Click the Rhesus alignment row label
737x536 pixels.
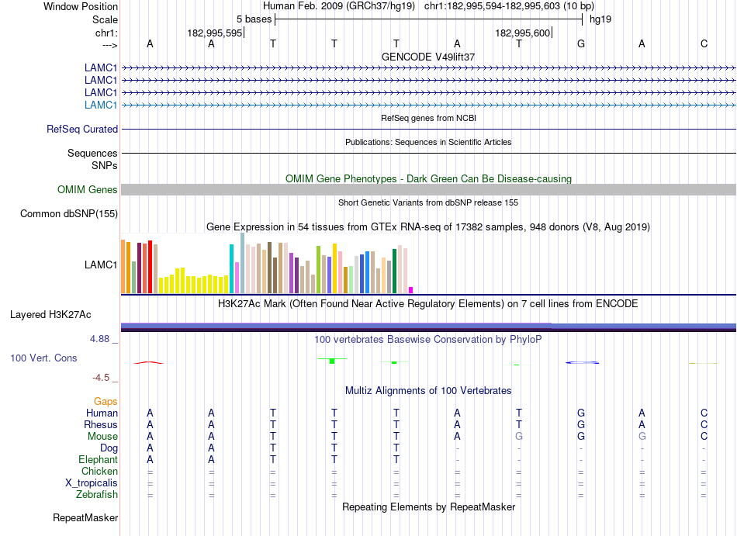pos(101,424)
